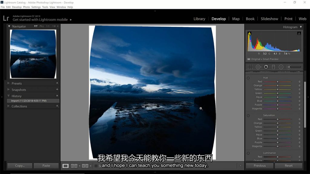The height and width of the screenshot is (174, 310).
Task: Add a new preset with Presets plus
Action: [57, 83]
